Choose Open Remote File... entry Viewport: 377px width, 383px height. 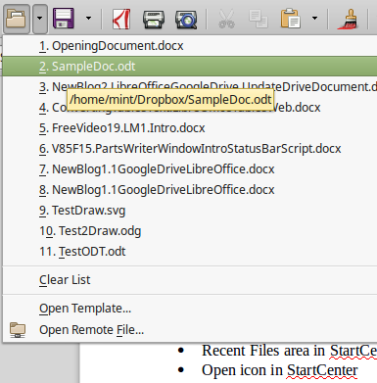(x=190, y=329)
